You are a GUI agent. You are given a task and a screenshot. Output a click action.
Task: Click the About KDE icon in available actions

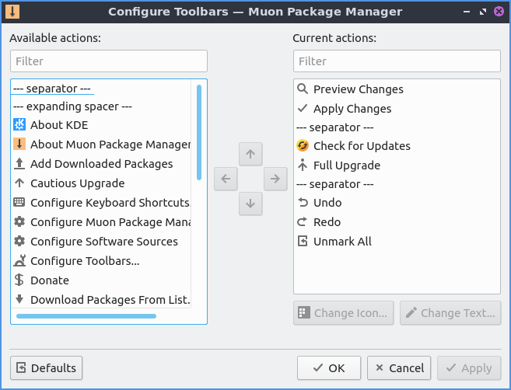(19, 125)
